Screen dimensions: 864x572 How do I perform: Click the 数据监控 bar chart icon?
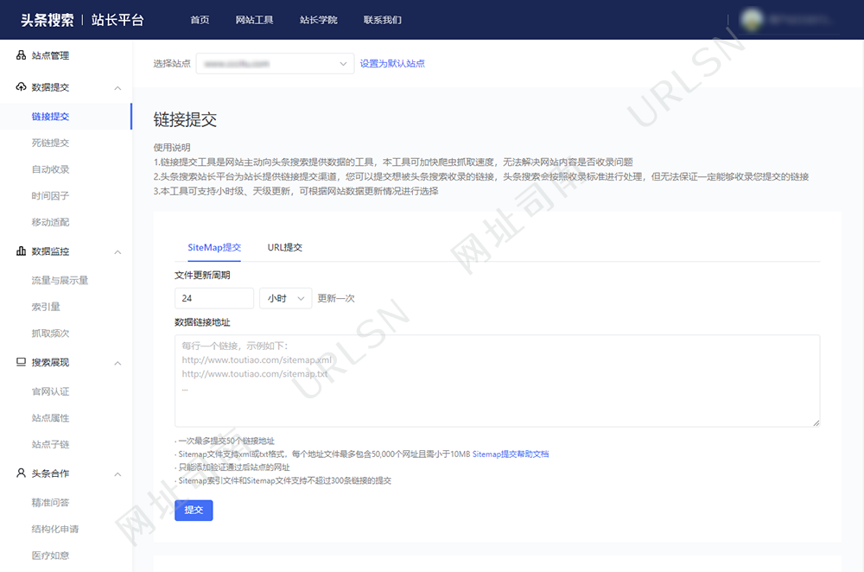click(x=22, y=251)
